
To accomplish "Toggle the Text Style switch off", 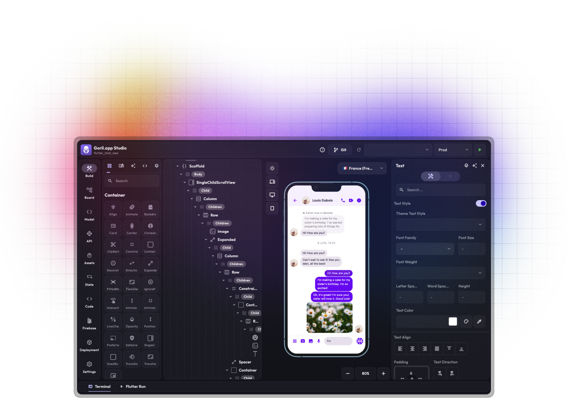I will (x=480, y=203).
